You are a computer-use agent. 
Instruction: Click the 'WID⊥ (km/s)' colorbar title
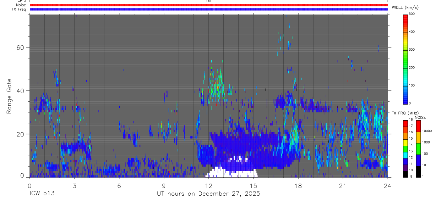pos(405,7)
